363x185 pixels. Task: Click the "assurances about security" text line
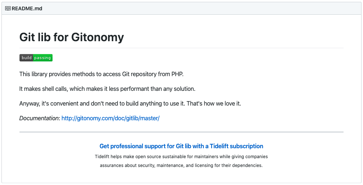point(181,165)
